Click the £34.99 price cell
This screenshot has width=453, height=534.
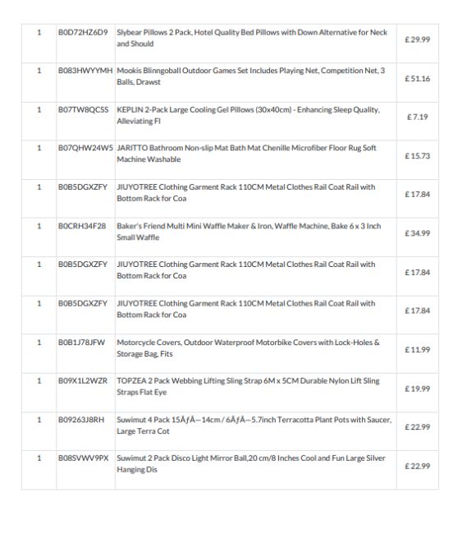click(x=417, y=233)
